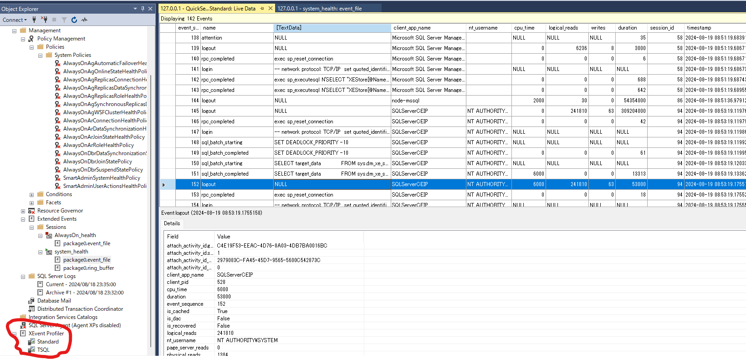
Task: Switch to the system_health event_file tab
Action: point(320,9)
